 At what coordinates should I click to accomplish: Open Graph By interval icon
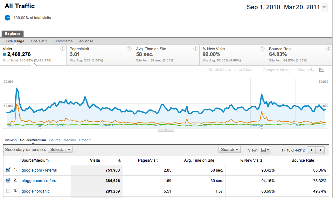tap(322, 70)
